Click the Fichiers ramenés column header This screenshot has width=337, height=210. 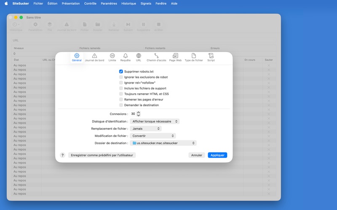(x=90, y=48)
